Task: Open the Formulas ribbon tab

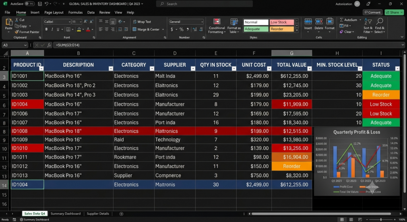Action: 75,12
